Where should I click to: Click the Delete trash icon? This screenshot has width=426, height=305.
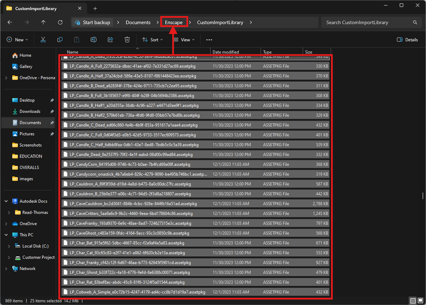127,39
